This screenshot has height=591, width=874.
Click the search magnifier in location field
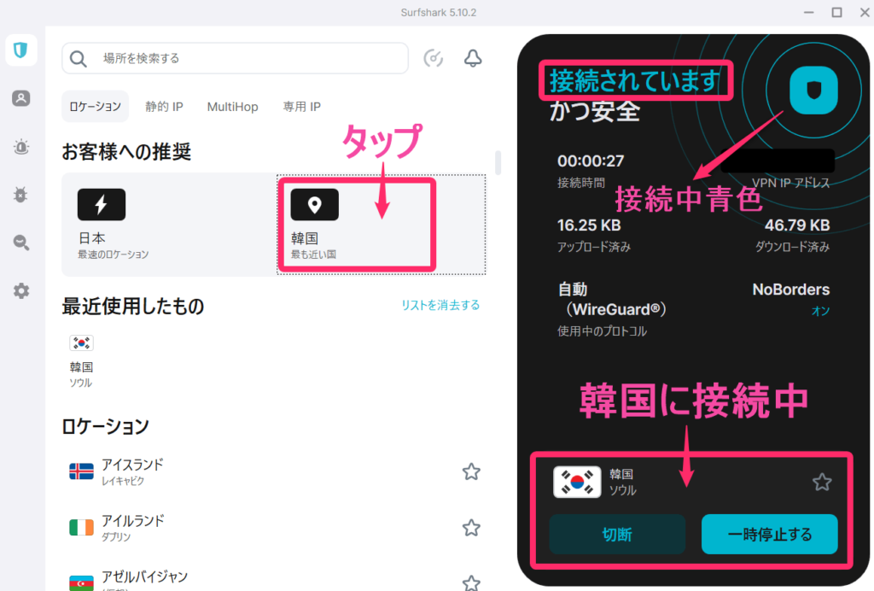pyautogui.click(x=79, y=59)
